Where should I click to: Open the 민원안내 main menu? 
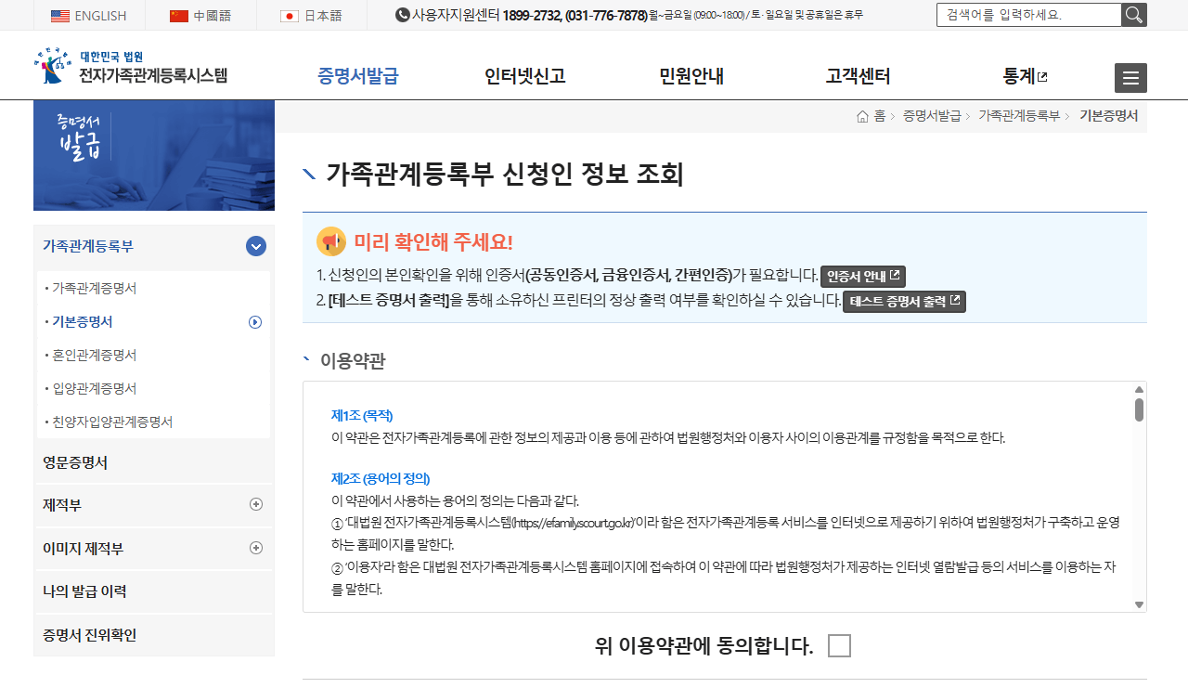tap(691, 76)
